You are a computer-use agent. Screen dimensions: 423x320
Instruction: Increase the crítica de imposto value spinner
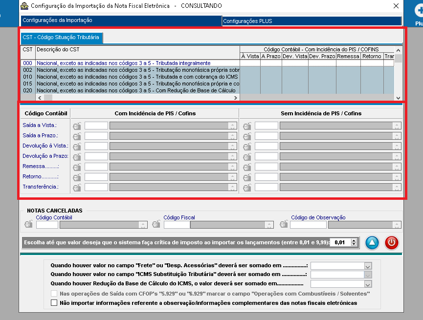(x=354, y=240)
